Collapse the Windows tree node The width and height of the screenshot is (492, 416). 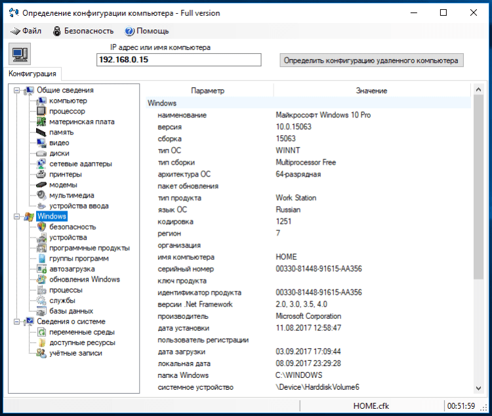pos(16,217)
